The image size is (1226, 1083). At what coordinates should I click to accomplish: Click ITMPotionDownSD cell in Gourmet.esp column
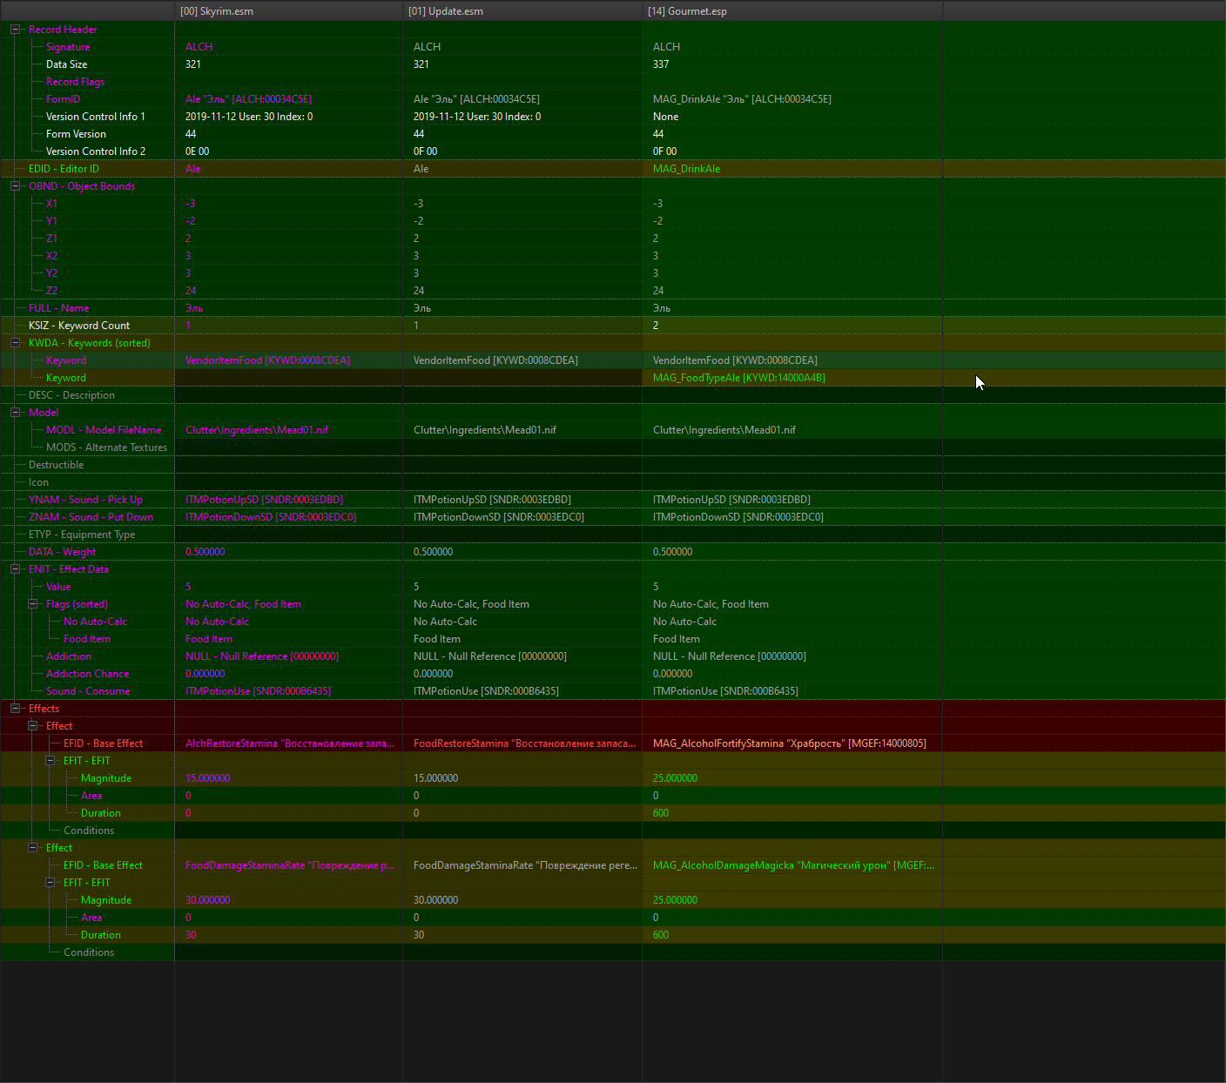(x=738, y=517)
